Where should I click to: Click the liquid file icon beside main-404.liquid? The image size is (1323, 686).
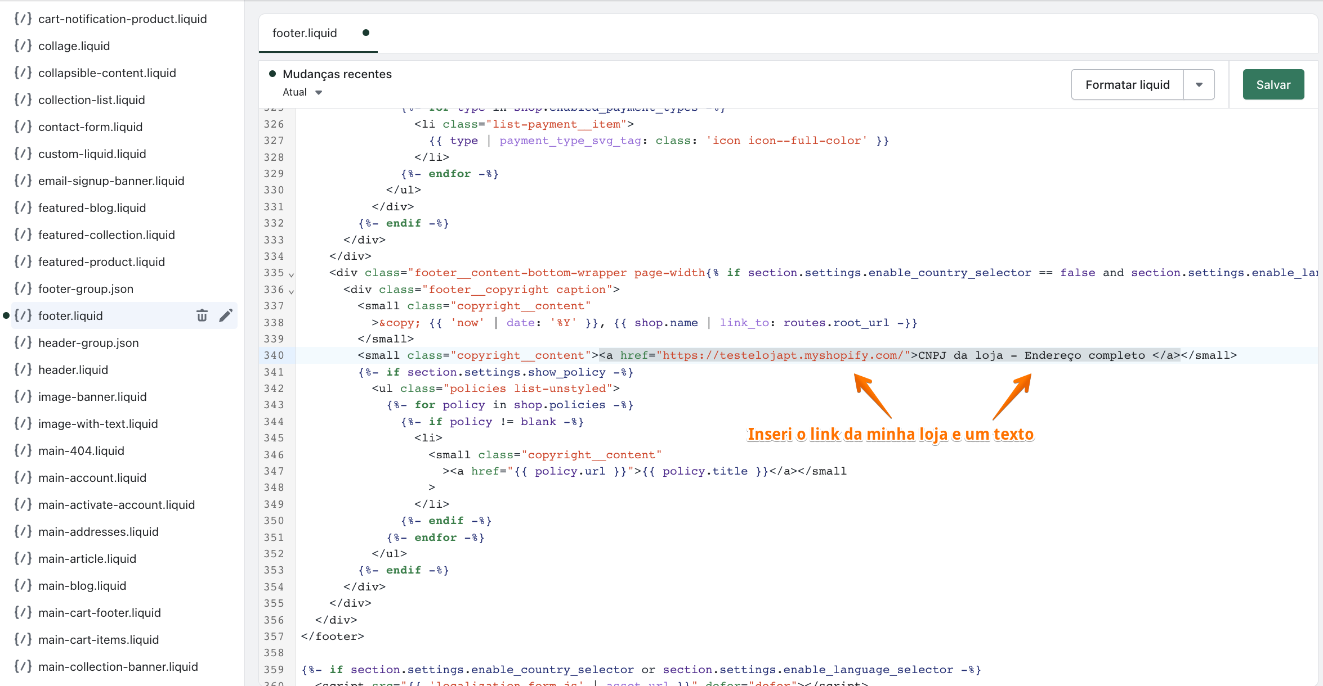(23, 450)
